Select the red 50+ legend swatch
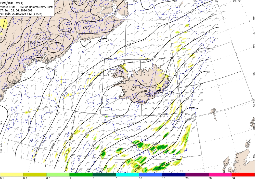 [243, 174]
